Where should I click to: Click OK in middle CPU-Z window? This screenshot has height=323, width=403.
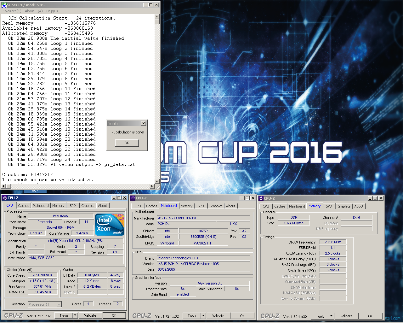click(242, 316)
